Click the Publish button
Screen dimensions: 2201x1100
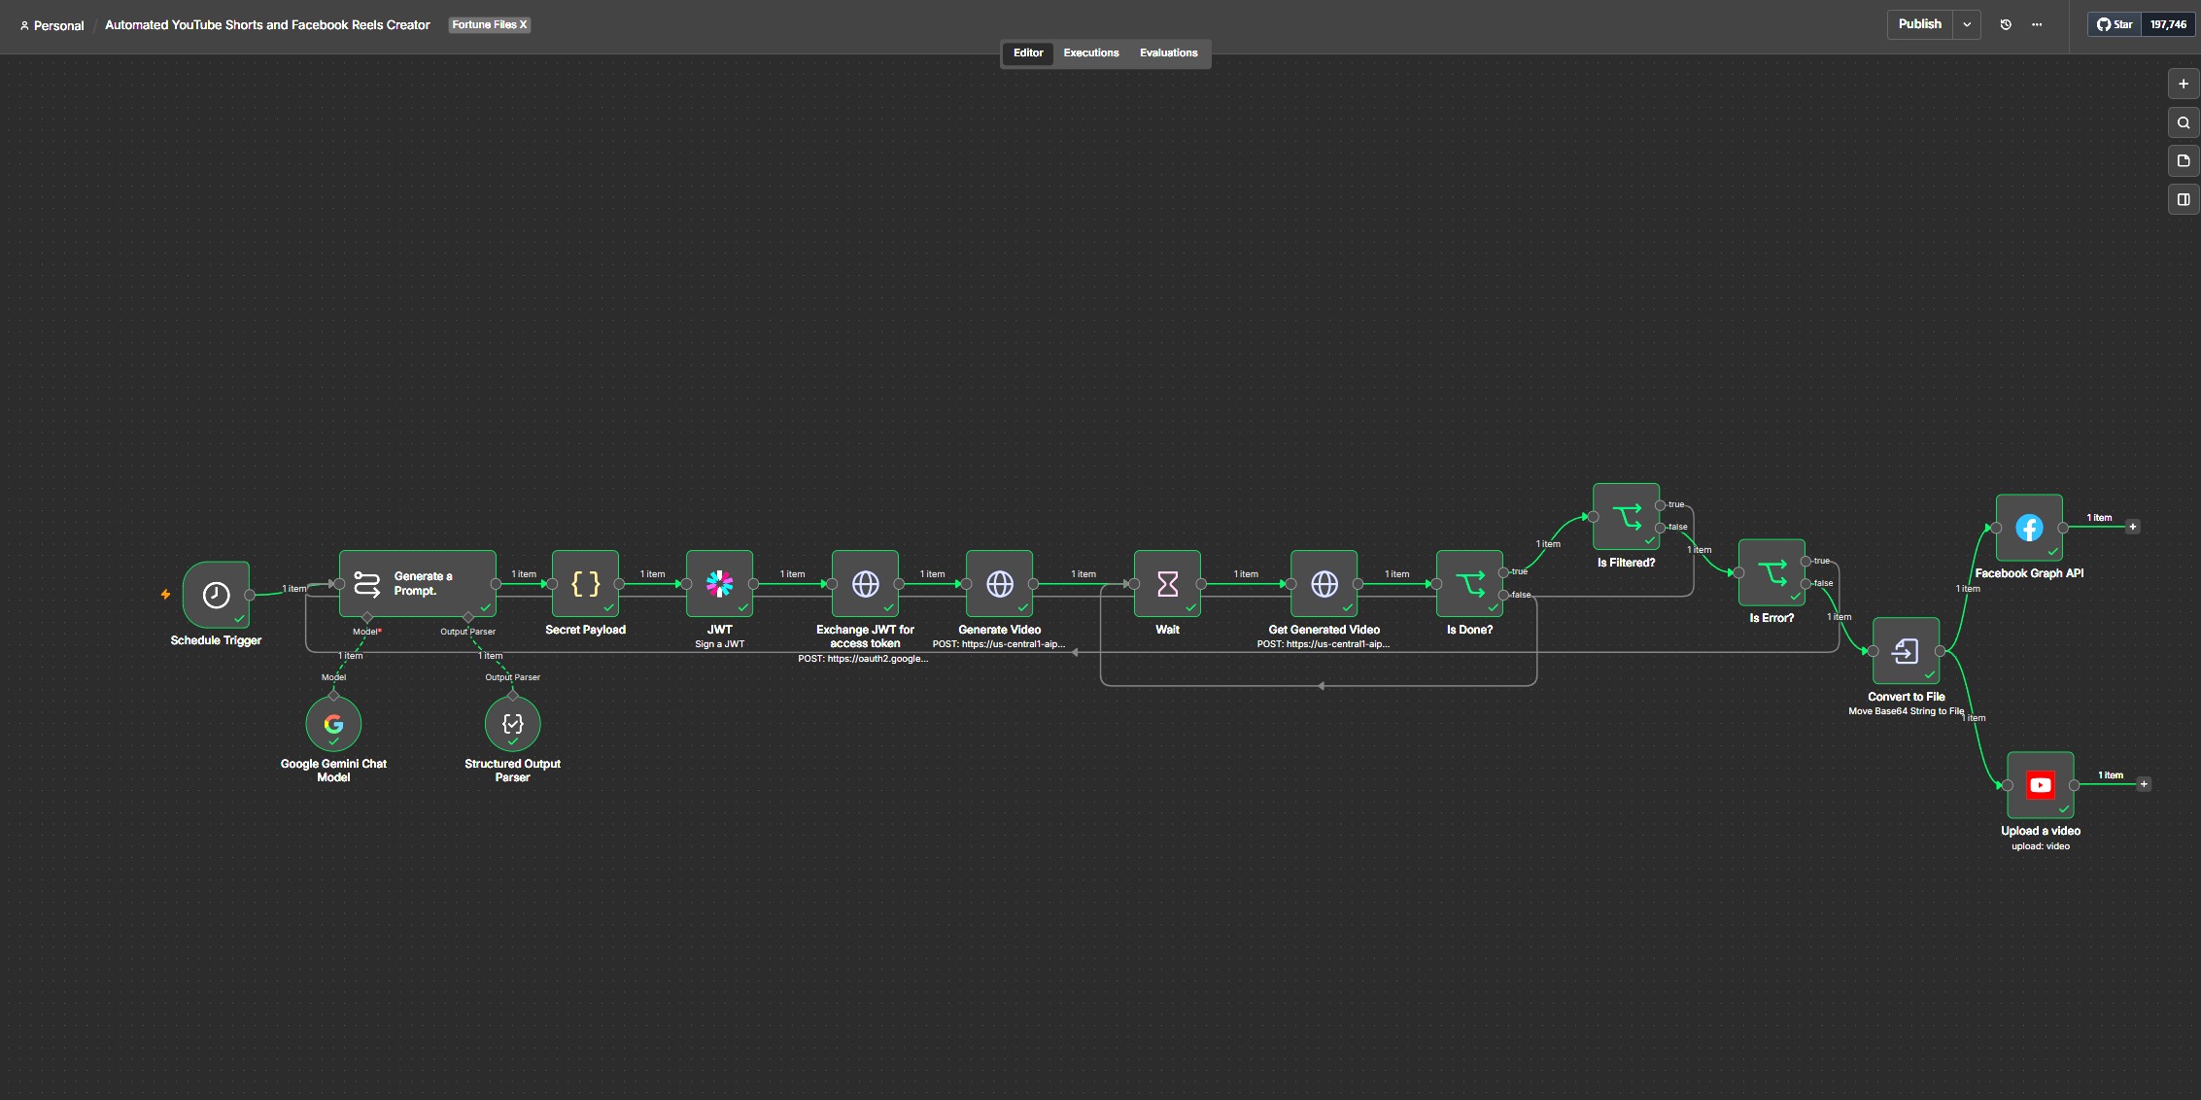pyautogui.click(x=1920, y=24)
